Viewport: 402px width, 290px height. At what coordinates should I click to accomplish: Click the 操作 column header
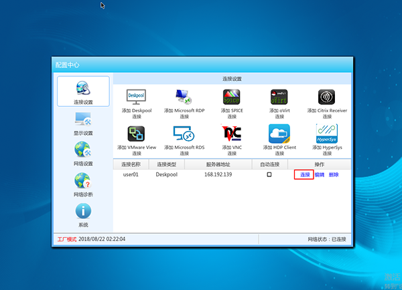(x=320, y=164)
